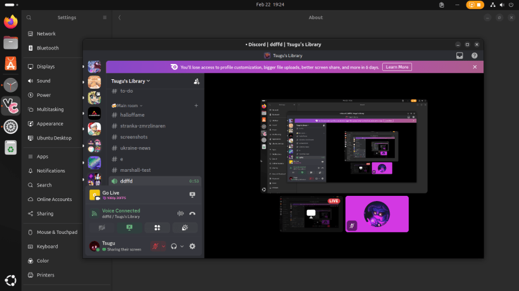Open the marshall-test channel
This screenshot has width=519, height=291.
[155, 170]
